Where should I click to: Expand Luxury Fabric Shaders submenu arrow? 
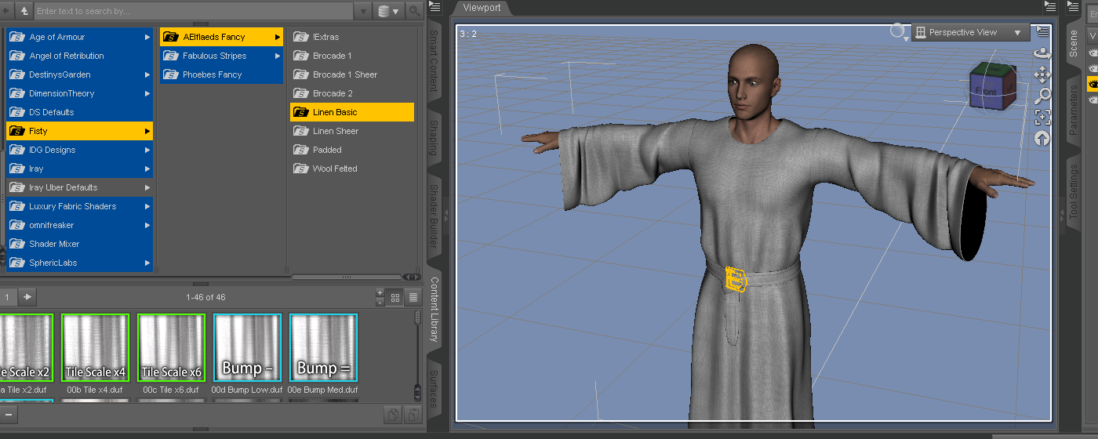[147, 206]
